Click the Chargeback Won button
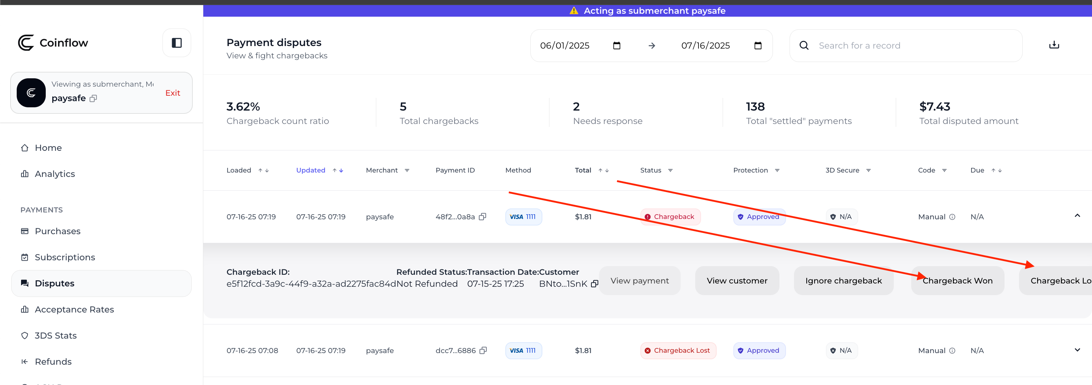This screenshot has height=385, width=1092. 958,280
